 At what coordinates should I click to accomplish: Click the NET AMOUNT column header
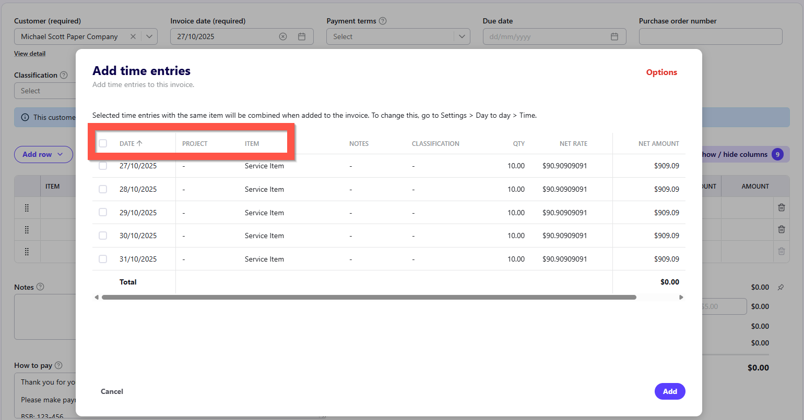(659, 143)
